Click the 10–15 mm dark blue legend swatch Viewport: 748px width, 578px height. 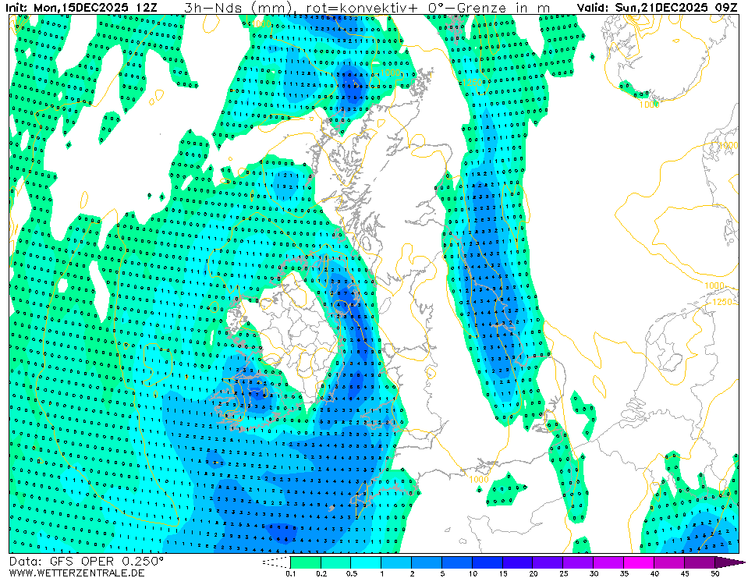tap(487, 562)
